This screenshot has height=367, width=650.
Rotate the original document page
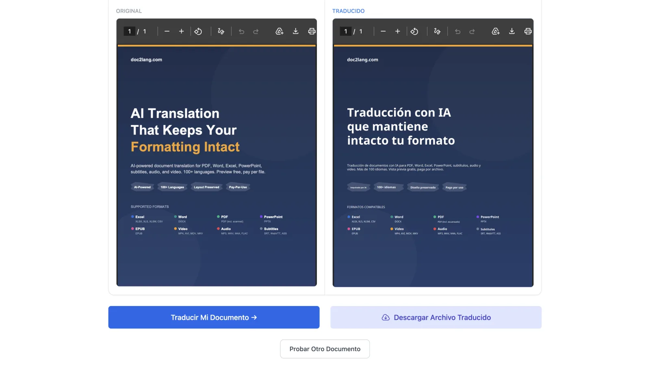198,31
